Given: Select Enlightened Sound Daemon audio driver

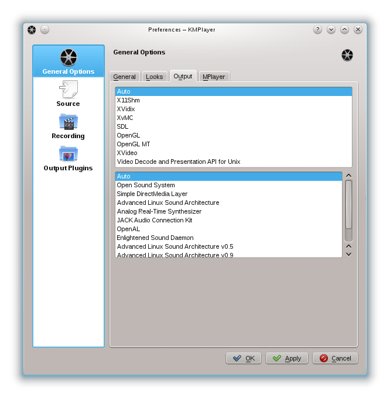Looking at the screenshot, I should click(x=229, y=238).
